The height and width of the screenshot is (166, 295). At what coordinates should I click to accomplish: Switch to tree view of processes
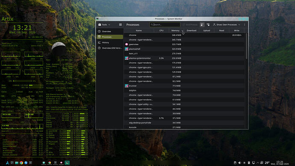pos(208,25)
